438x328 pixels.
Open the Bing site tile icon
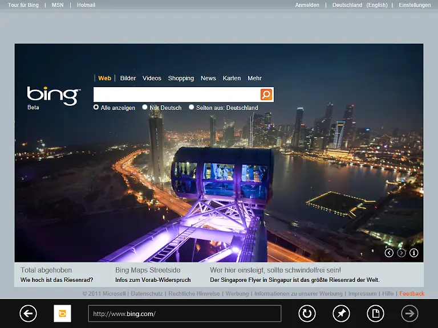coord(62,314)
